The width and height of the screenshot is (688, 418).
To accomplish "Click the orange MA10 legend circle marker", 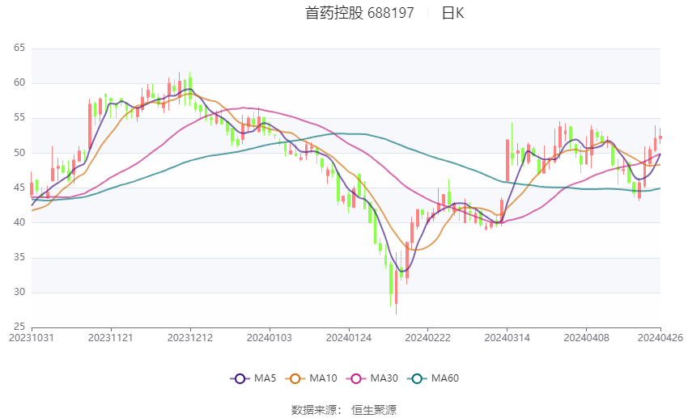I will tap(296, 378).
